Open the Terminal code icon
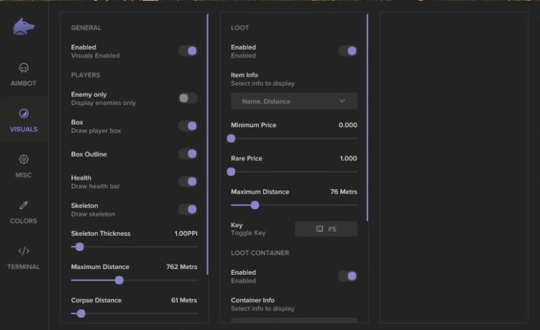The width and height of the screenshot is (540, 330). 24,251
